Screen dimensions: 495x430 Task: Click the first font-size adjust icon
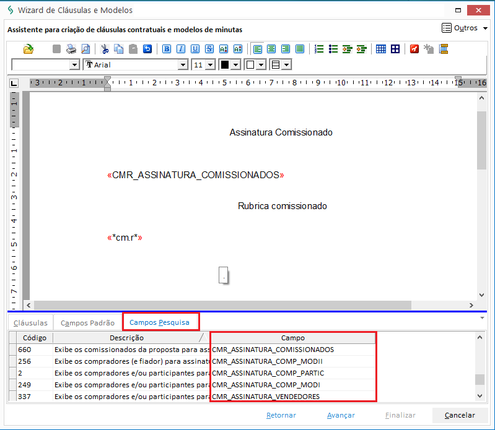click(x=224, y=49)
